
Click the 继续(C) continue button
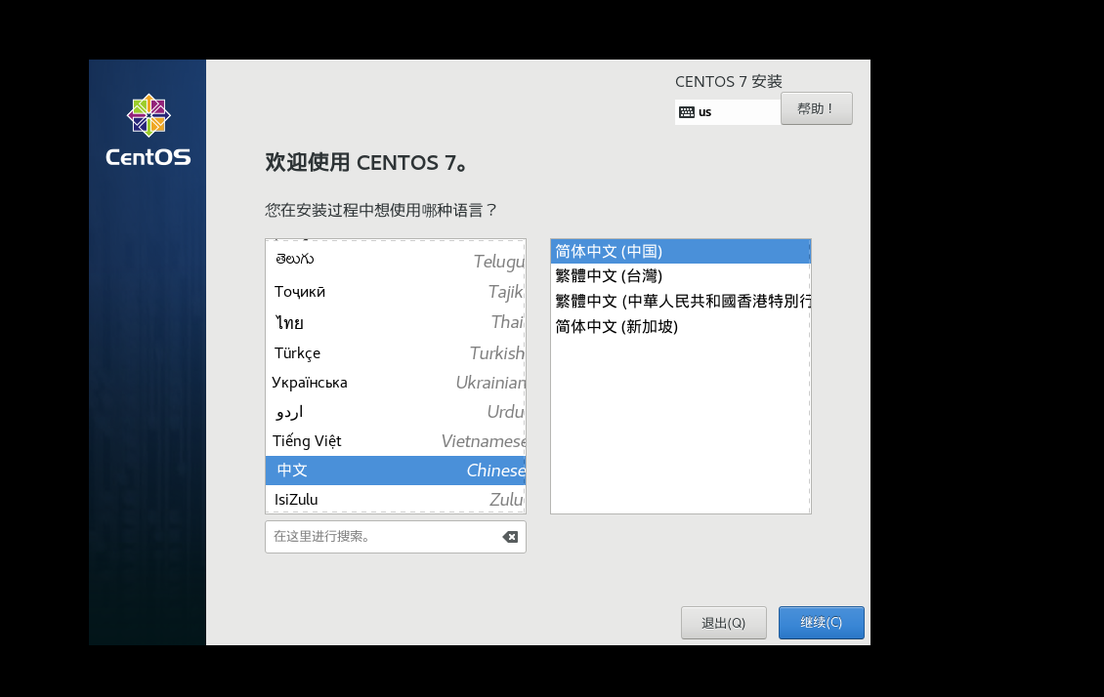click(x=821, y=623)
